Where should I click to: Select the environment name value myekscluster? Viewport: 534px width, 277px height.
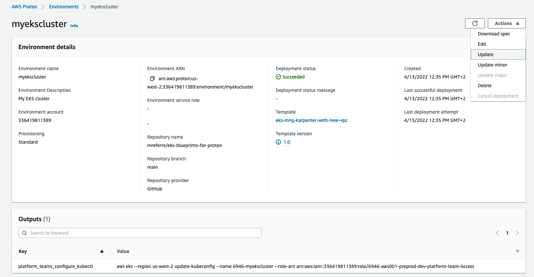(x=32, y=77)
